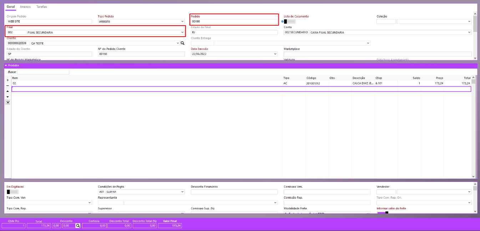Click the products grid scrollbar down arrow
Screen dimensions: 480x231
click(x=474, y=176)
